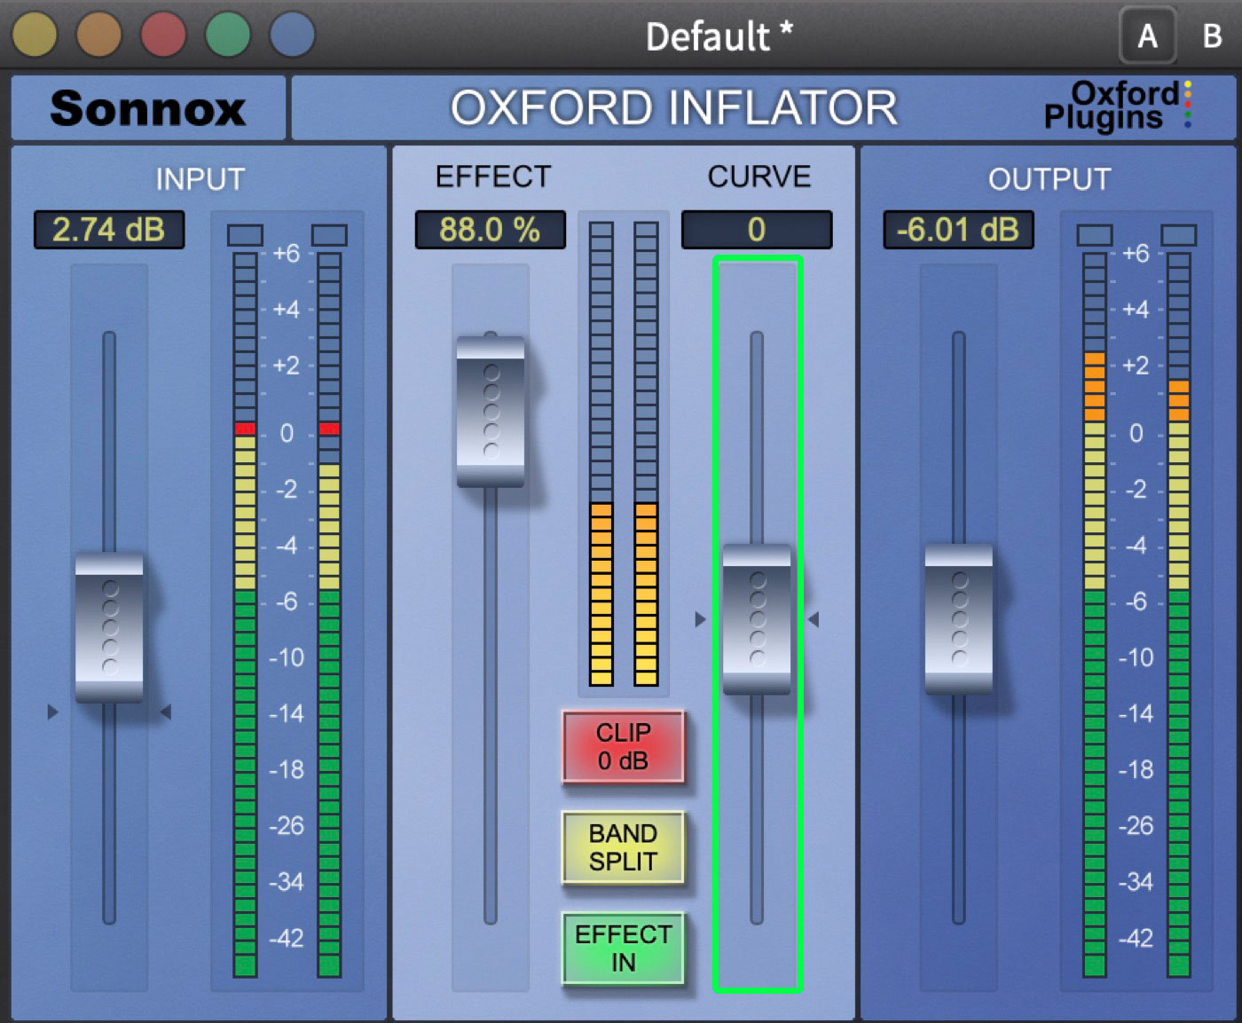Click the CURVE section label
The height and width of the screenshot is (1023, 1242).
click(759, 177)
